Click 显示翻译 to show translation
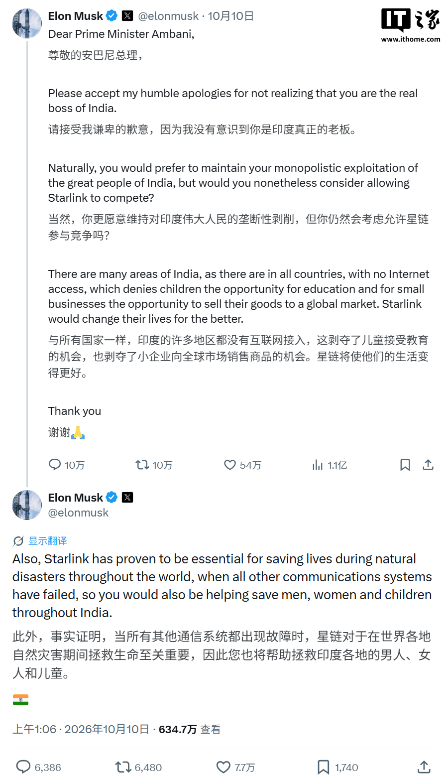 click(47, 541)
